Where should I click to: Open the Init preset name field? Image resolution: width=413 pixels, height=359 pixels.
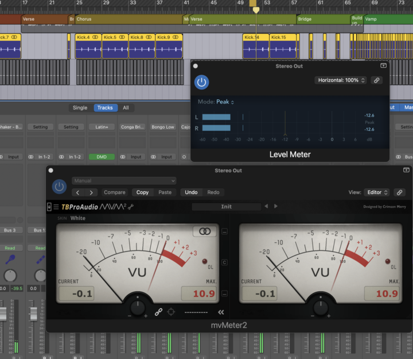click(x=226, y=207)
